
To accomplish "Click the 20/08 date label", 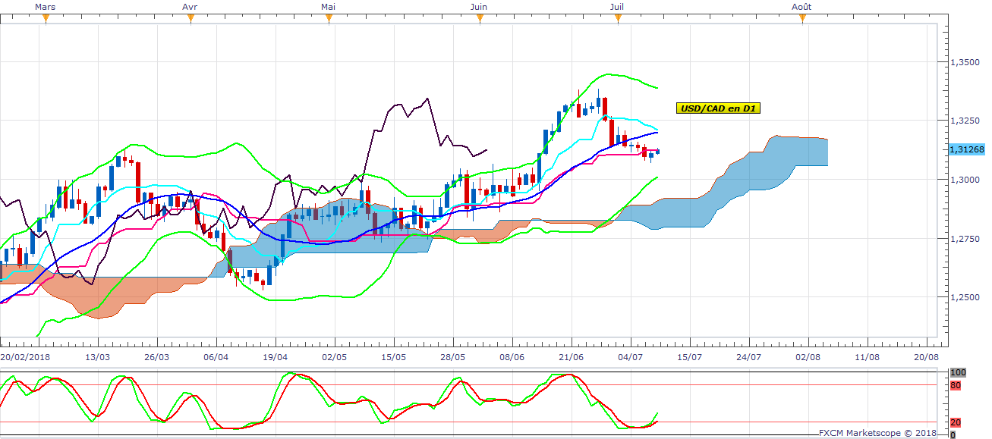I will (x=926, y=356).
